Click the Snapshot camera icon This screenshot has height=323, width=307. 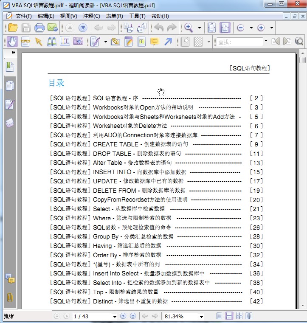(x=78, y=42)
